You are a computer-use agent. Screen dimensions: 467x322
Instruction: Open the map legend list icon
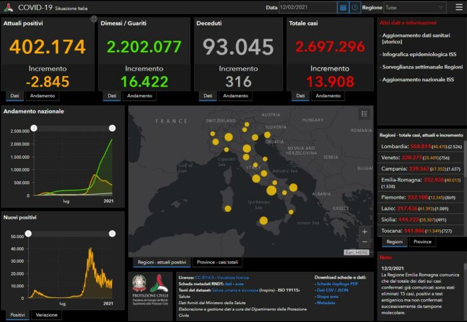coord(364,114)
